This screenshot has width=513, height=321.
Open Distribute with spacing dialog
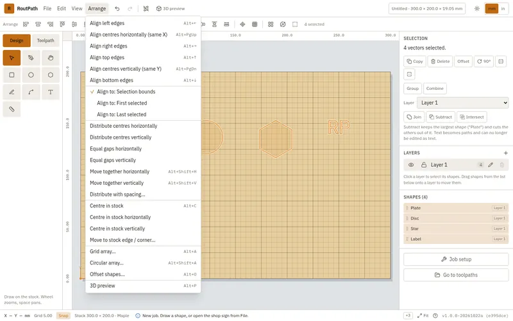[x=143, y=195]
